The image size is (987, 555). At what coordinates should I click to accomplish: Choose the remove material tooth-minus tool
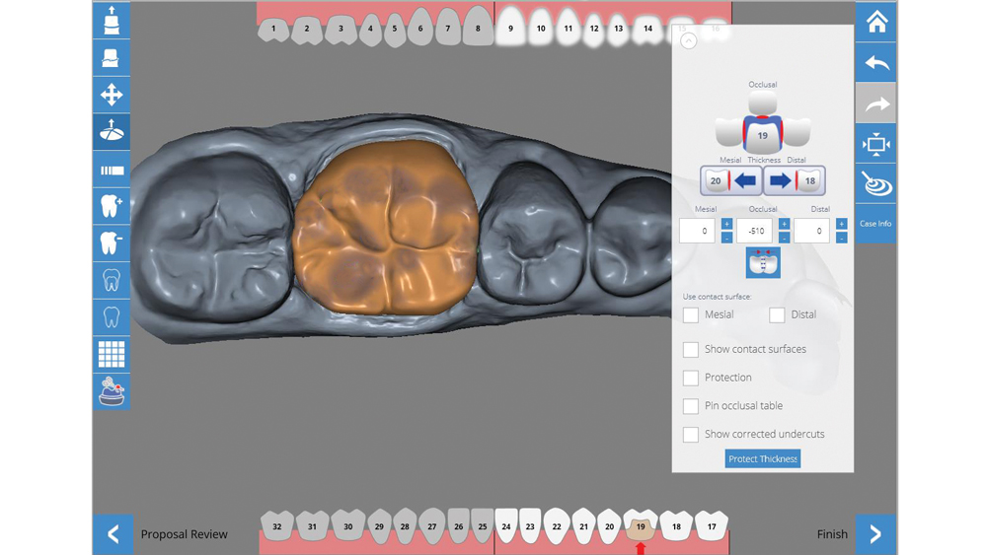(112, 243)
